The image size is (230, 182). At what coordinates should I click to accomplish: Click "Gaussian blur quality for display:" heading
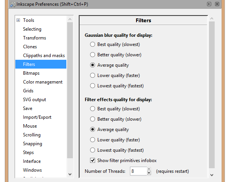118,35
